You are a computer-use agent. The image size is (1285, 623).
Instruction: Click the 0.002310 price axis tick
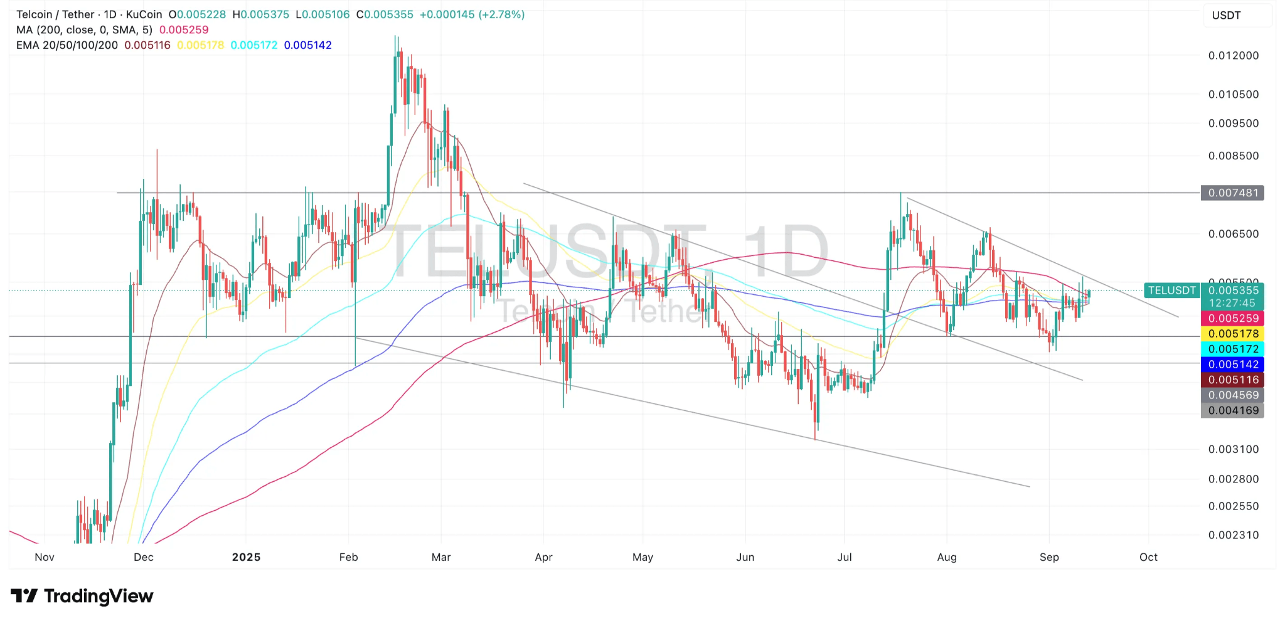point(1234,535)
